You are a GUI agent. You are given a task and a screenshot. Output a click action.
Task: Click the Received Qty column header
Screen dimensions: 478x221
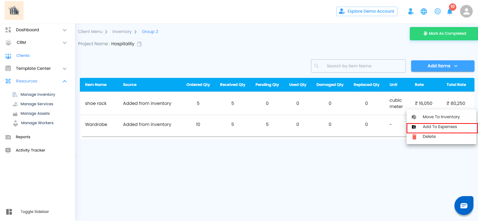tap(232, 85)
